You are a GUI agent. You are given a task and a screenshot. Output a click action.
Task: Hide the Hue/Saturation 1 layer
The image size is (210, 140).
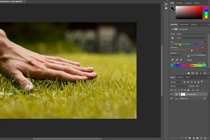coord(171,94)
